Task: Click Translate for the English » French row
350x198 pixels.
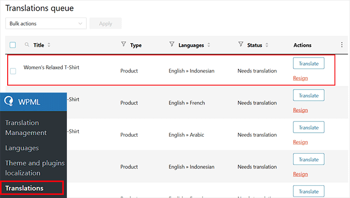Action: pyautogui.click(x=308, y=96)
